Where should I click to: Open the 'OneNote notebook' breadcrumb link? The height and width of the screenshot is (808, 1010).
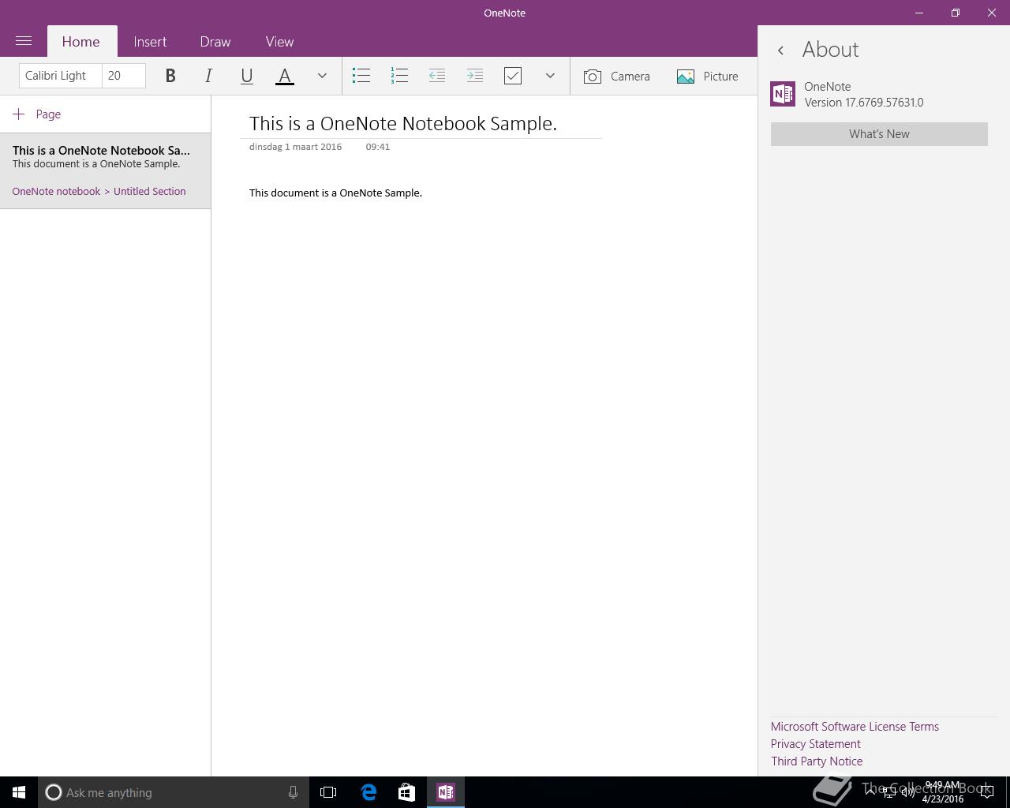coord(56,192)
